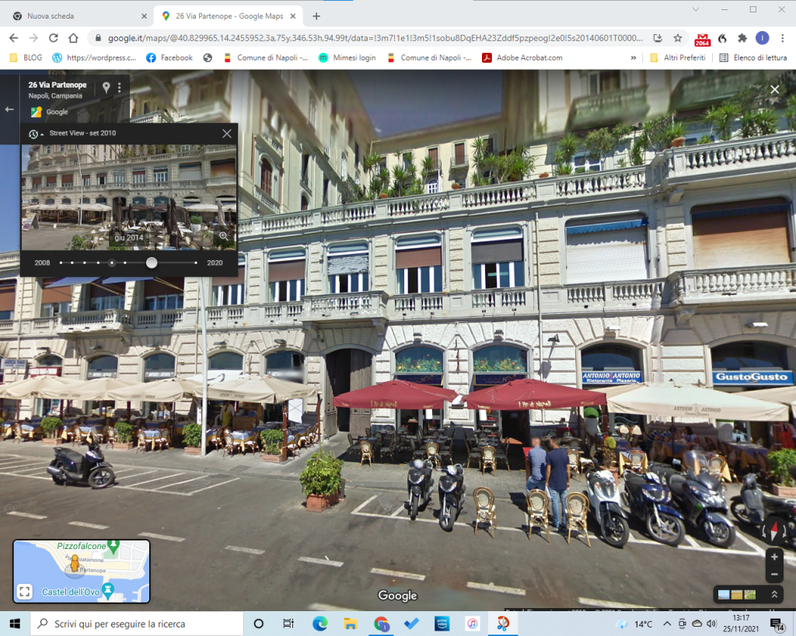
Task: Zoom in with the plus button
Action: click(x=773, y=557)
